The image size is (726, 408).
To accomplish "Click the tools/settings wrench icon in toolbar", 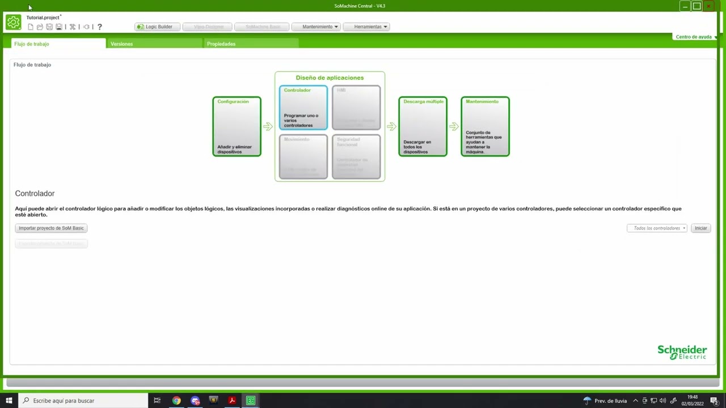I will point(73,27).
